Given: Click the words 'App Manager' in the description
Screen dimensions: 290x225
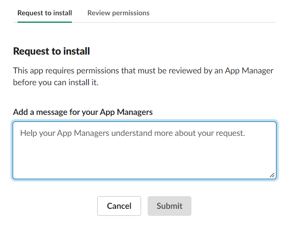Looking at the screenshot, I should coord(249,71).
